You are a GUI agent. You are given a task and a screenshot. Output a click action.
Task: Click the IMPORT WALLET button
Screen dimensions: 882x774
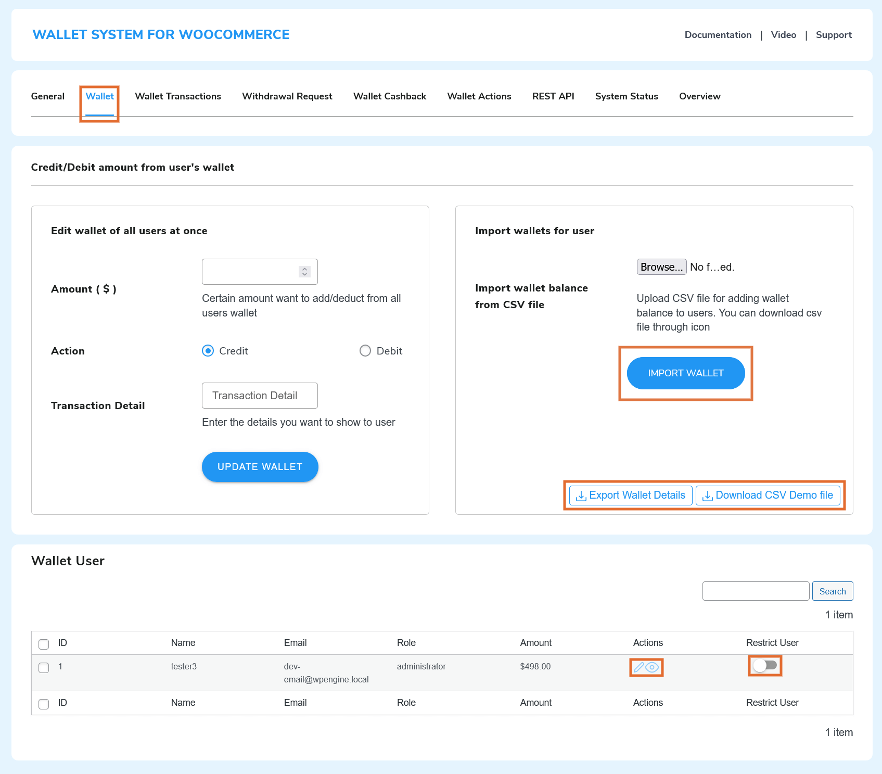686,373
